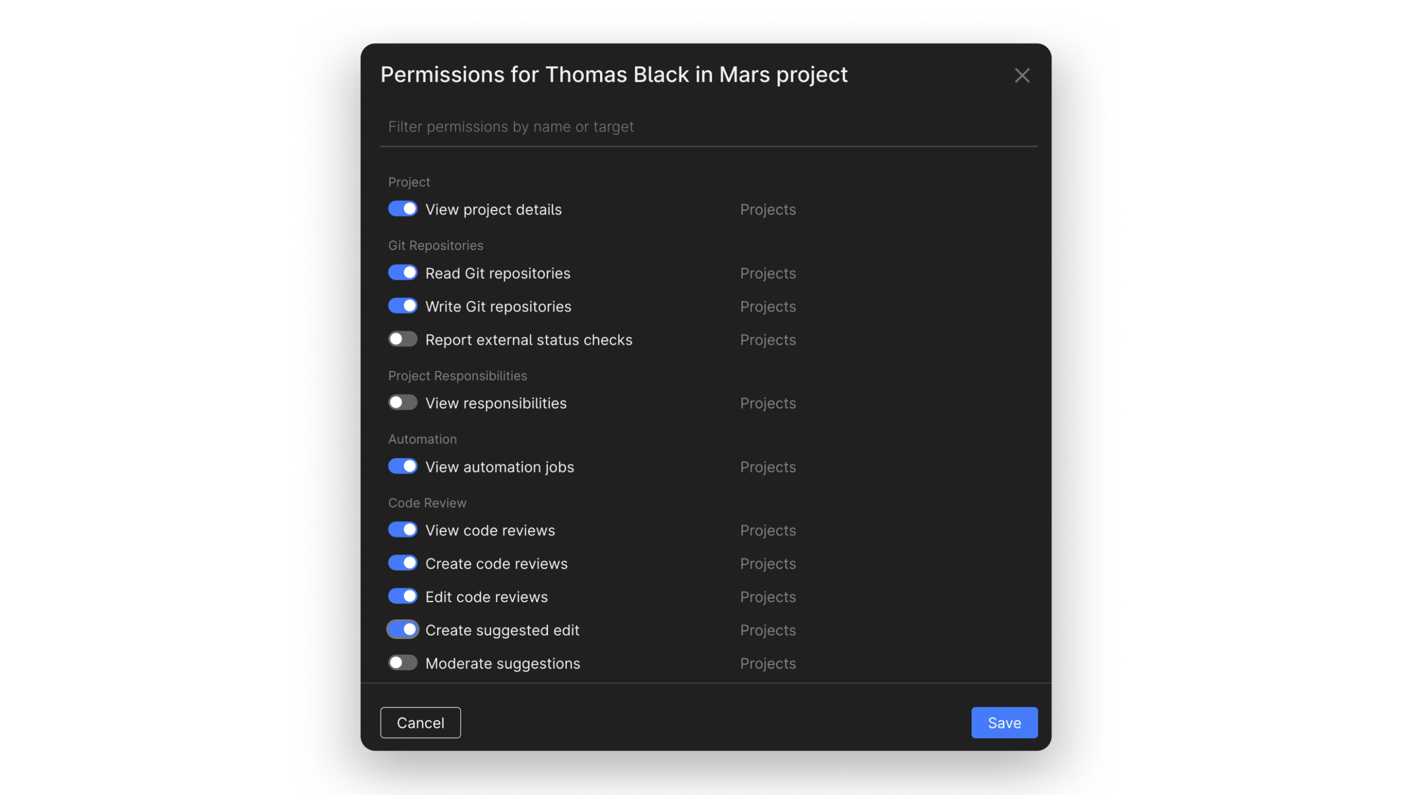The width and height of the screenshot is (1413, 795).
Task: Click the View code reviews label
Action: point(491,531)
